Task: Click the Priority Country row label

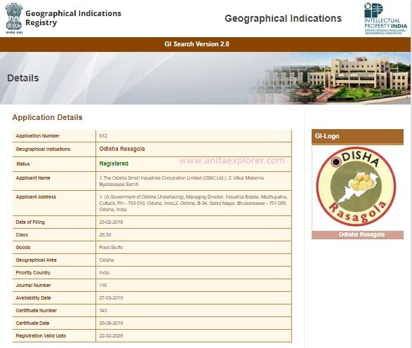Action: tap(33, 272)
